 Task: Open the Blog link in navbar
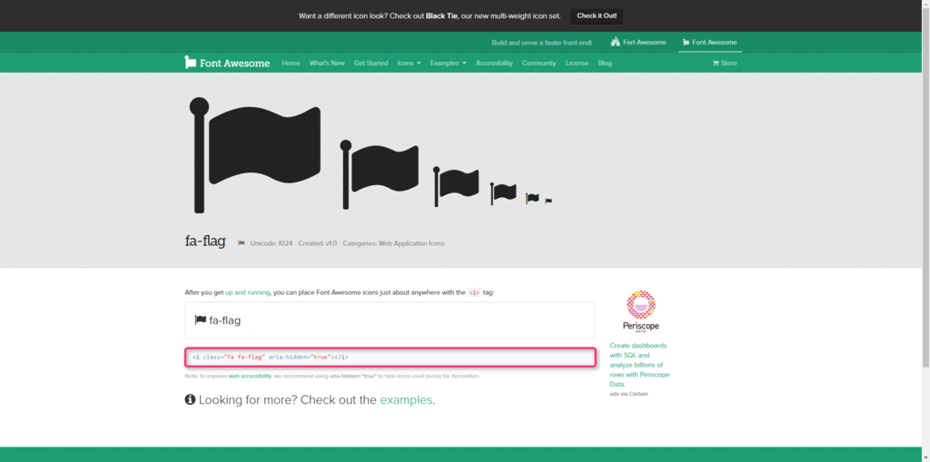(605, 63)
